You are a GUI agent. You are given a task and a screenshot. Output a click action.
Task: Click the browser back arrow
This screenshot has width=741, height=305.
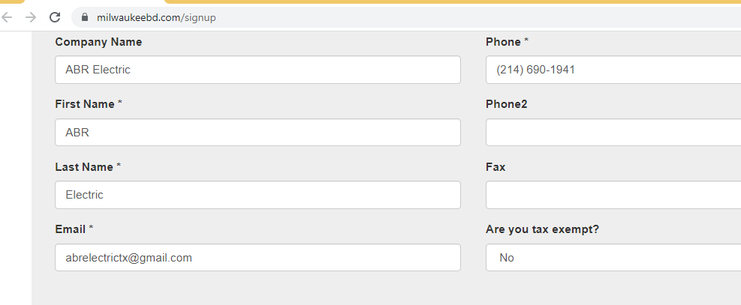click(x=8, y=17)
